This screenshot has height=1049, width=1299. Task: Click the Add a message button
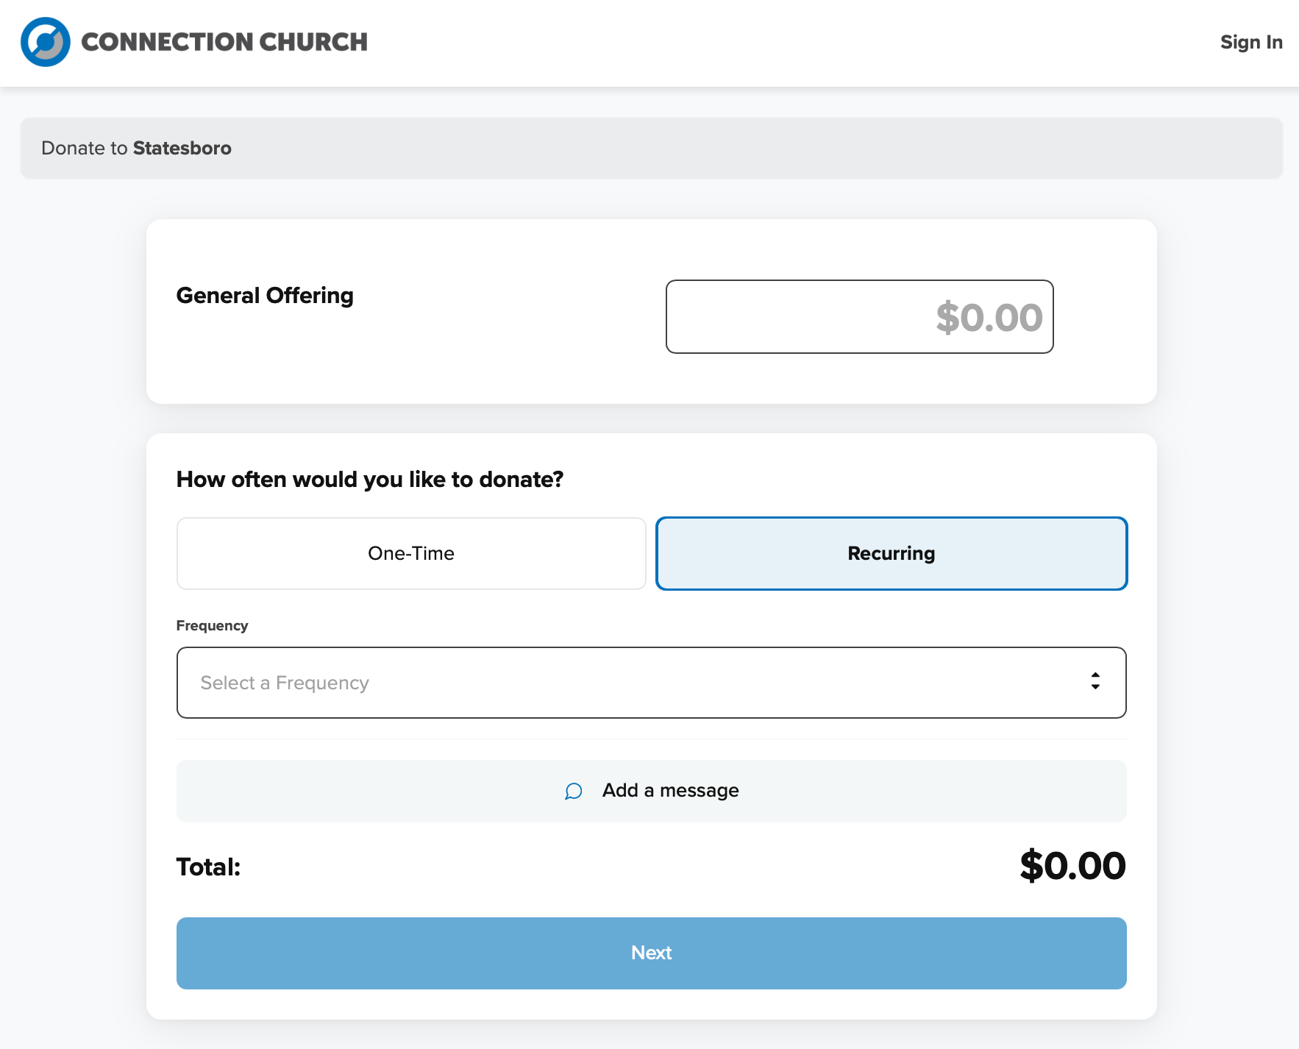(670, 791)
